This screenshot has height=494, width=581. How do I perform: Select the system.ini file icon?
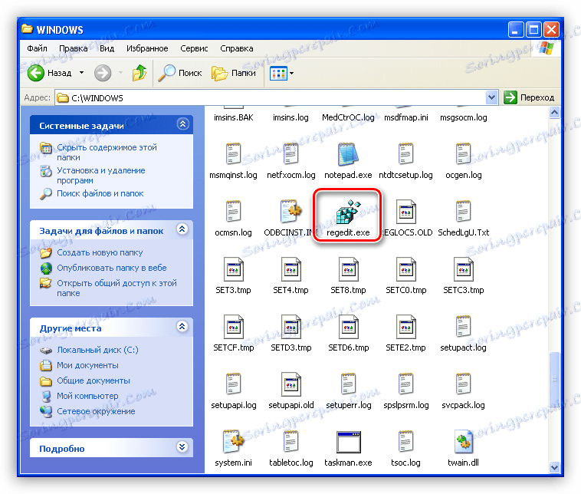click(234, 442)
